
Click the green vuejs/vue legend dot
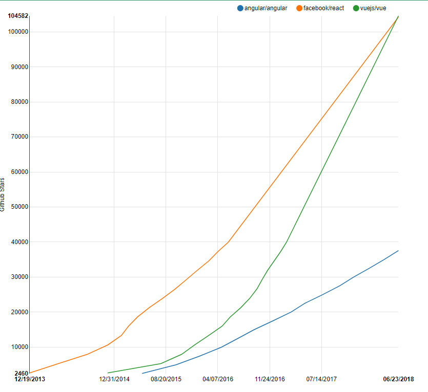click(x=356, y=8)
